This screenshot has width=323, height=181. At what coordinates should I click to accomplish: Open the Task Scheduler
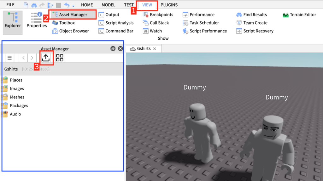201,23
